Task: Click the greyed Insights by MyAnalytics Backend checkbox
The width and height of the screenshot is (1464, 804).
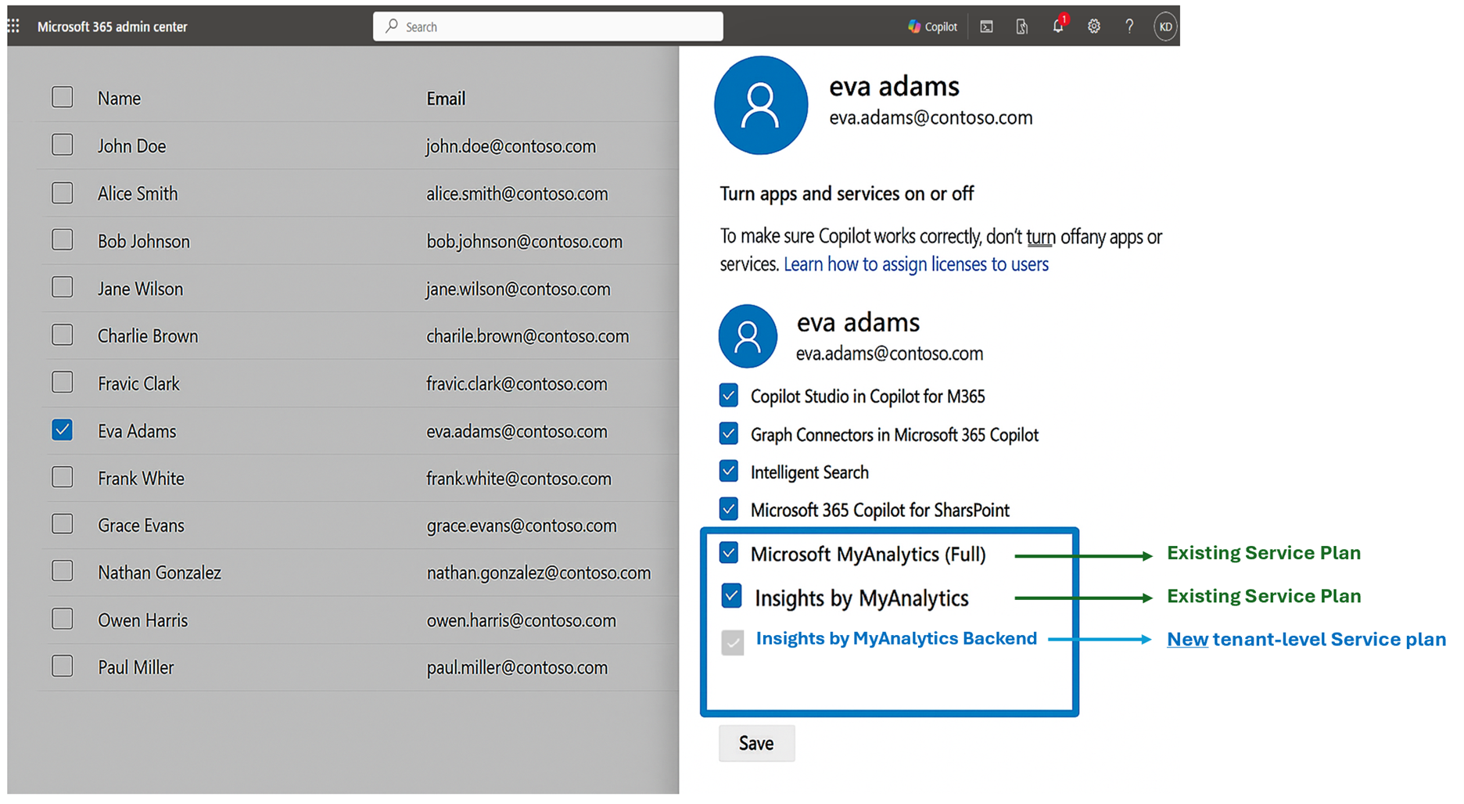Action: click(733, 642)
